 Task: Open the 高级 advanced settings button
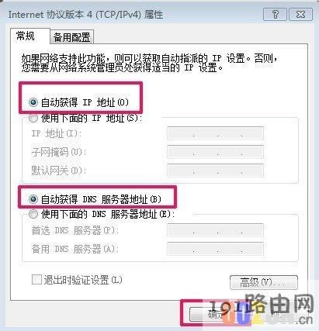(x=264, y=282)
